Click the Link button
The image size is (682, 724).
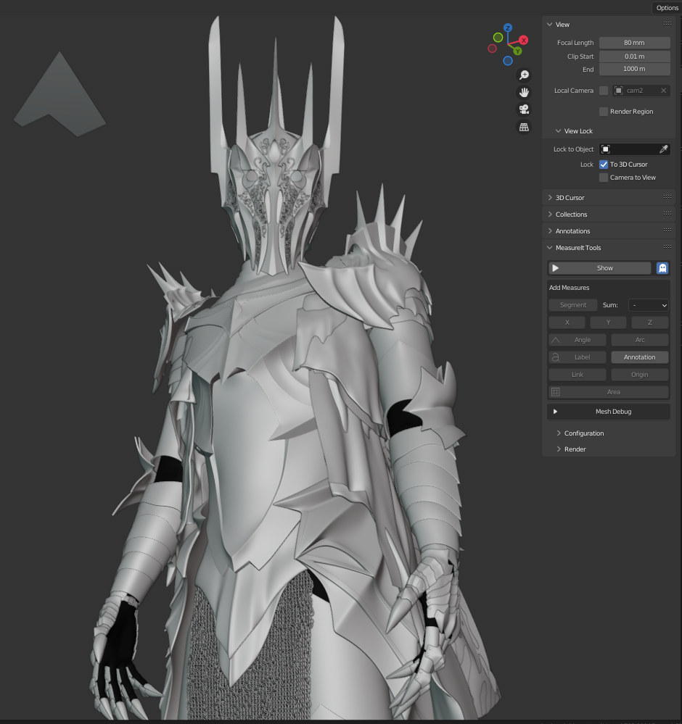click(x=578, y=375)
